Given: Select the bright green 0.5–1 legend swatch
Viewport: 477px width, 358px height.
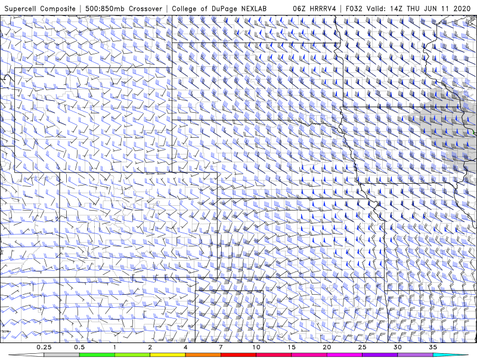Looking at the screenshot, I should pos(97,355).
